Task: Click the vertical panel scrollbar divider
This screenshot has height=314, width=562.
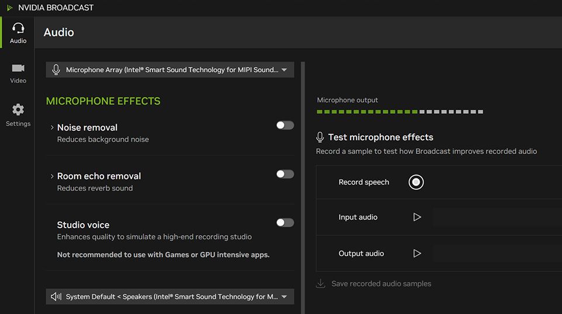Action: click(x=303, y=188)
